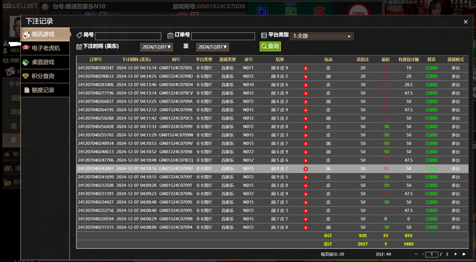Play replay for order 241207040215315
Screen dimensions: 476x262
pos(306,228)
